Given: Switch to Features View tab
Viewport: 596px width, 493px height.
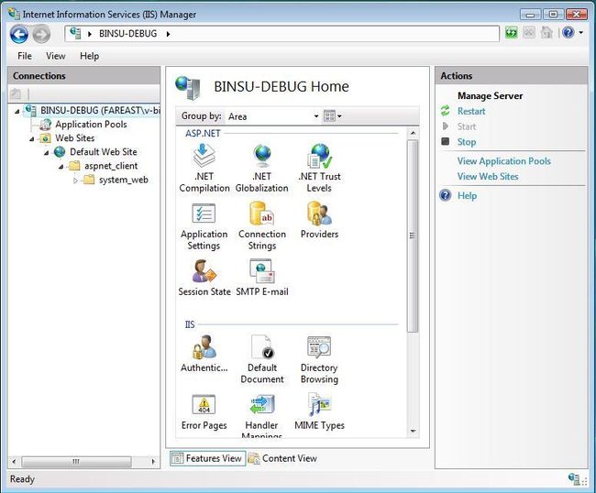Looking at the screenshot, I should click(207, 458).
